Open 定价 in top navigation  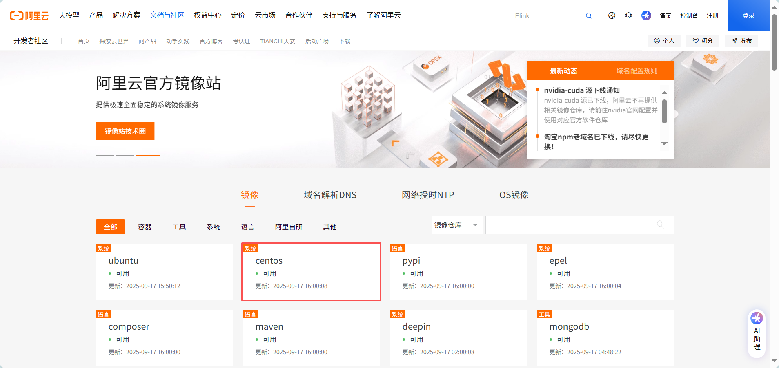point(238,15)
